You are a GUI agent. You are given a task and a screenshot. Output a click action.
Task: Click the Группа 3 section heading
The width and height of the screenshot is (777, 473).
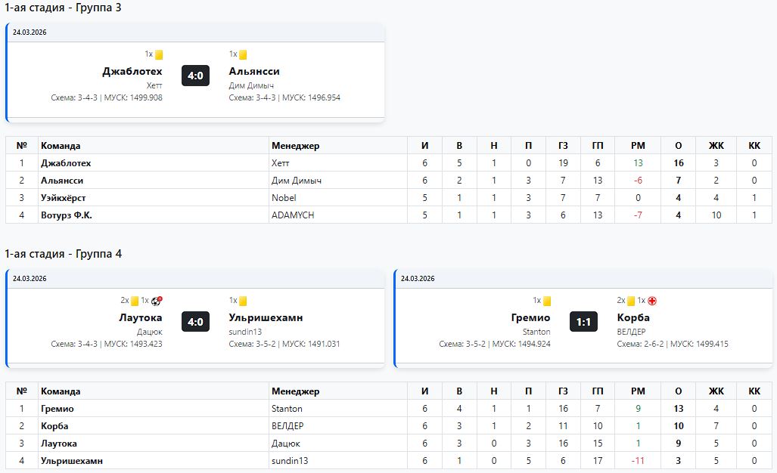pos(64,8)
